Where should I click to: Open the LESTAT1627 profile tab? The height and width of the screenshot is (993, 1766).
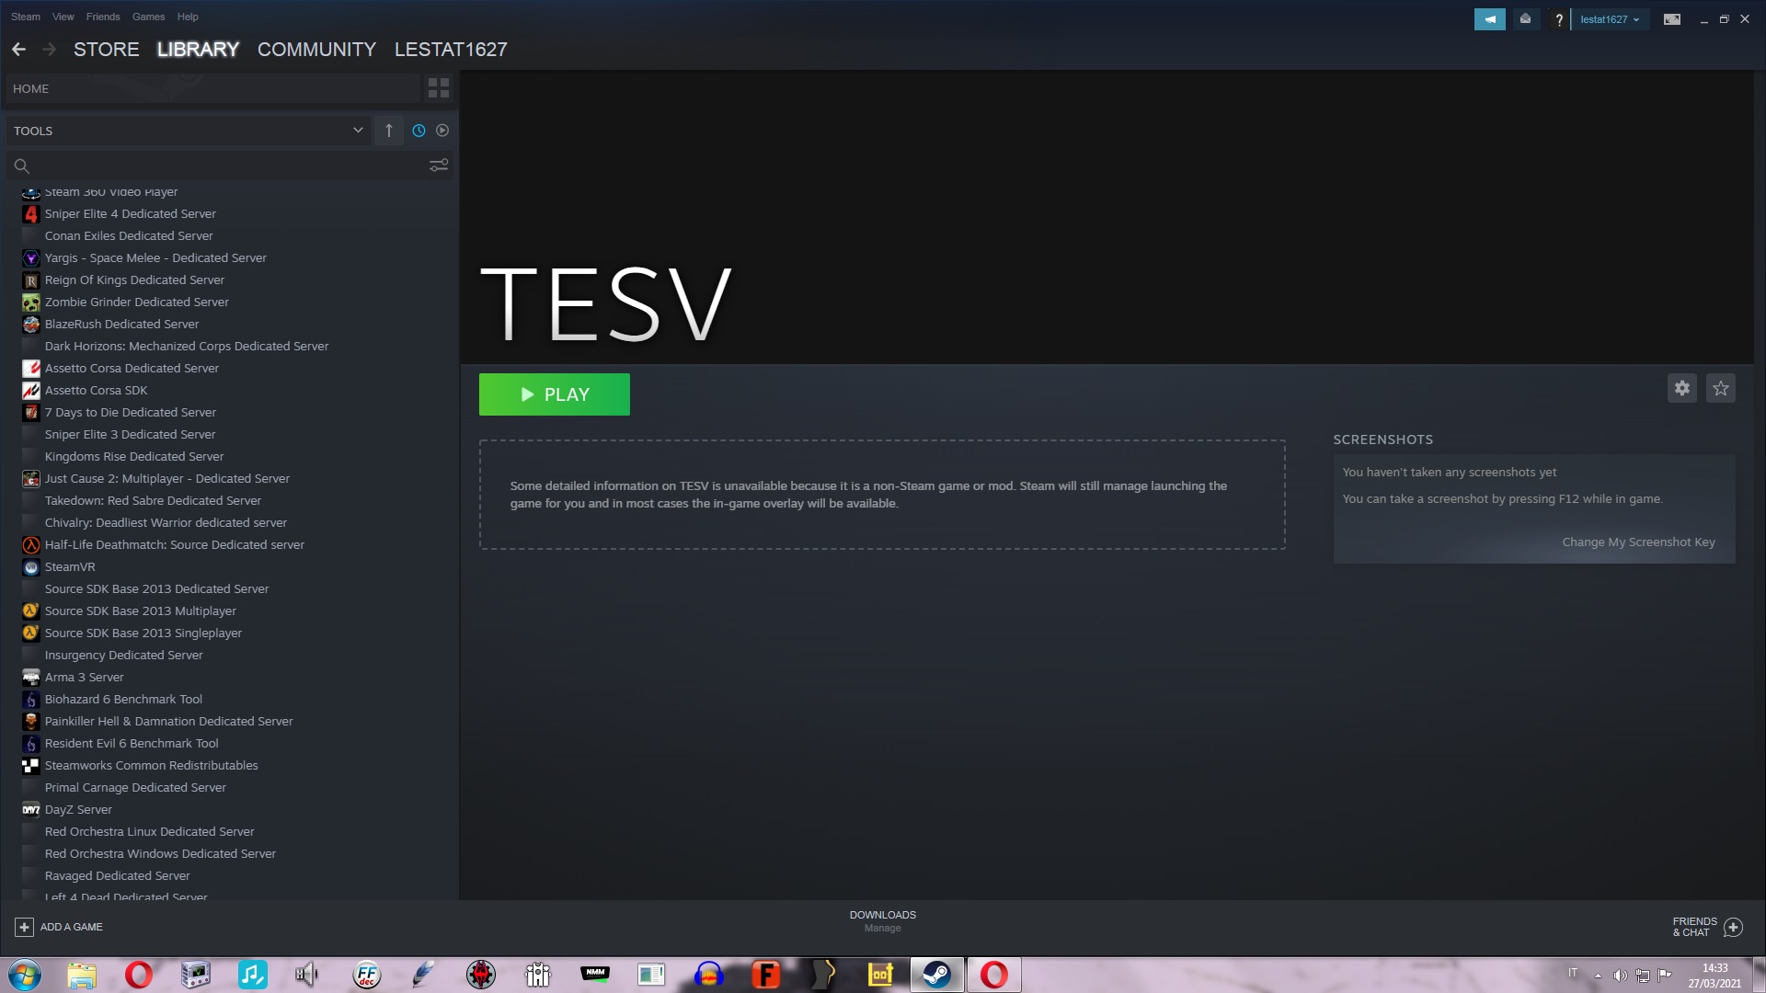click(x=451, y=50)
